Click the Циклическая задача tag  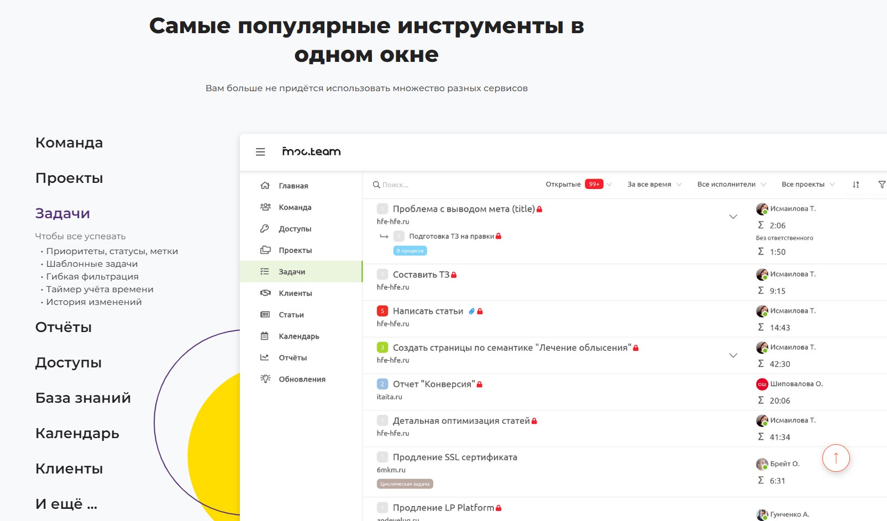pos(405,484)
